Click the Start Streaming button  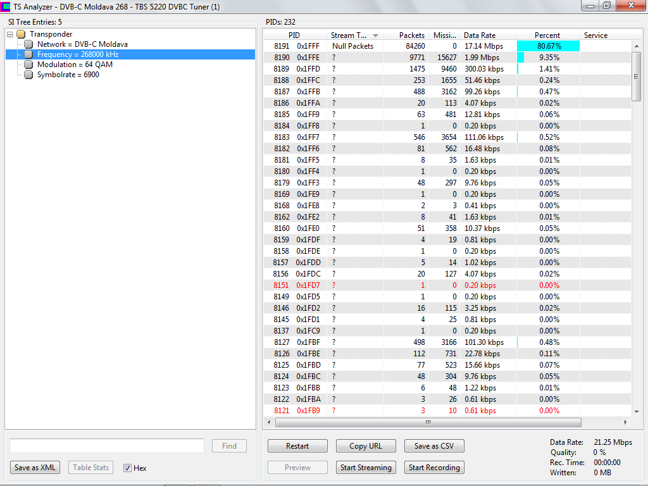tap(366, 468)
